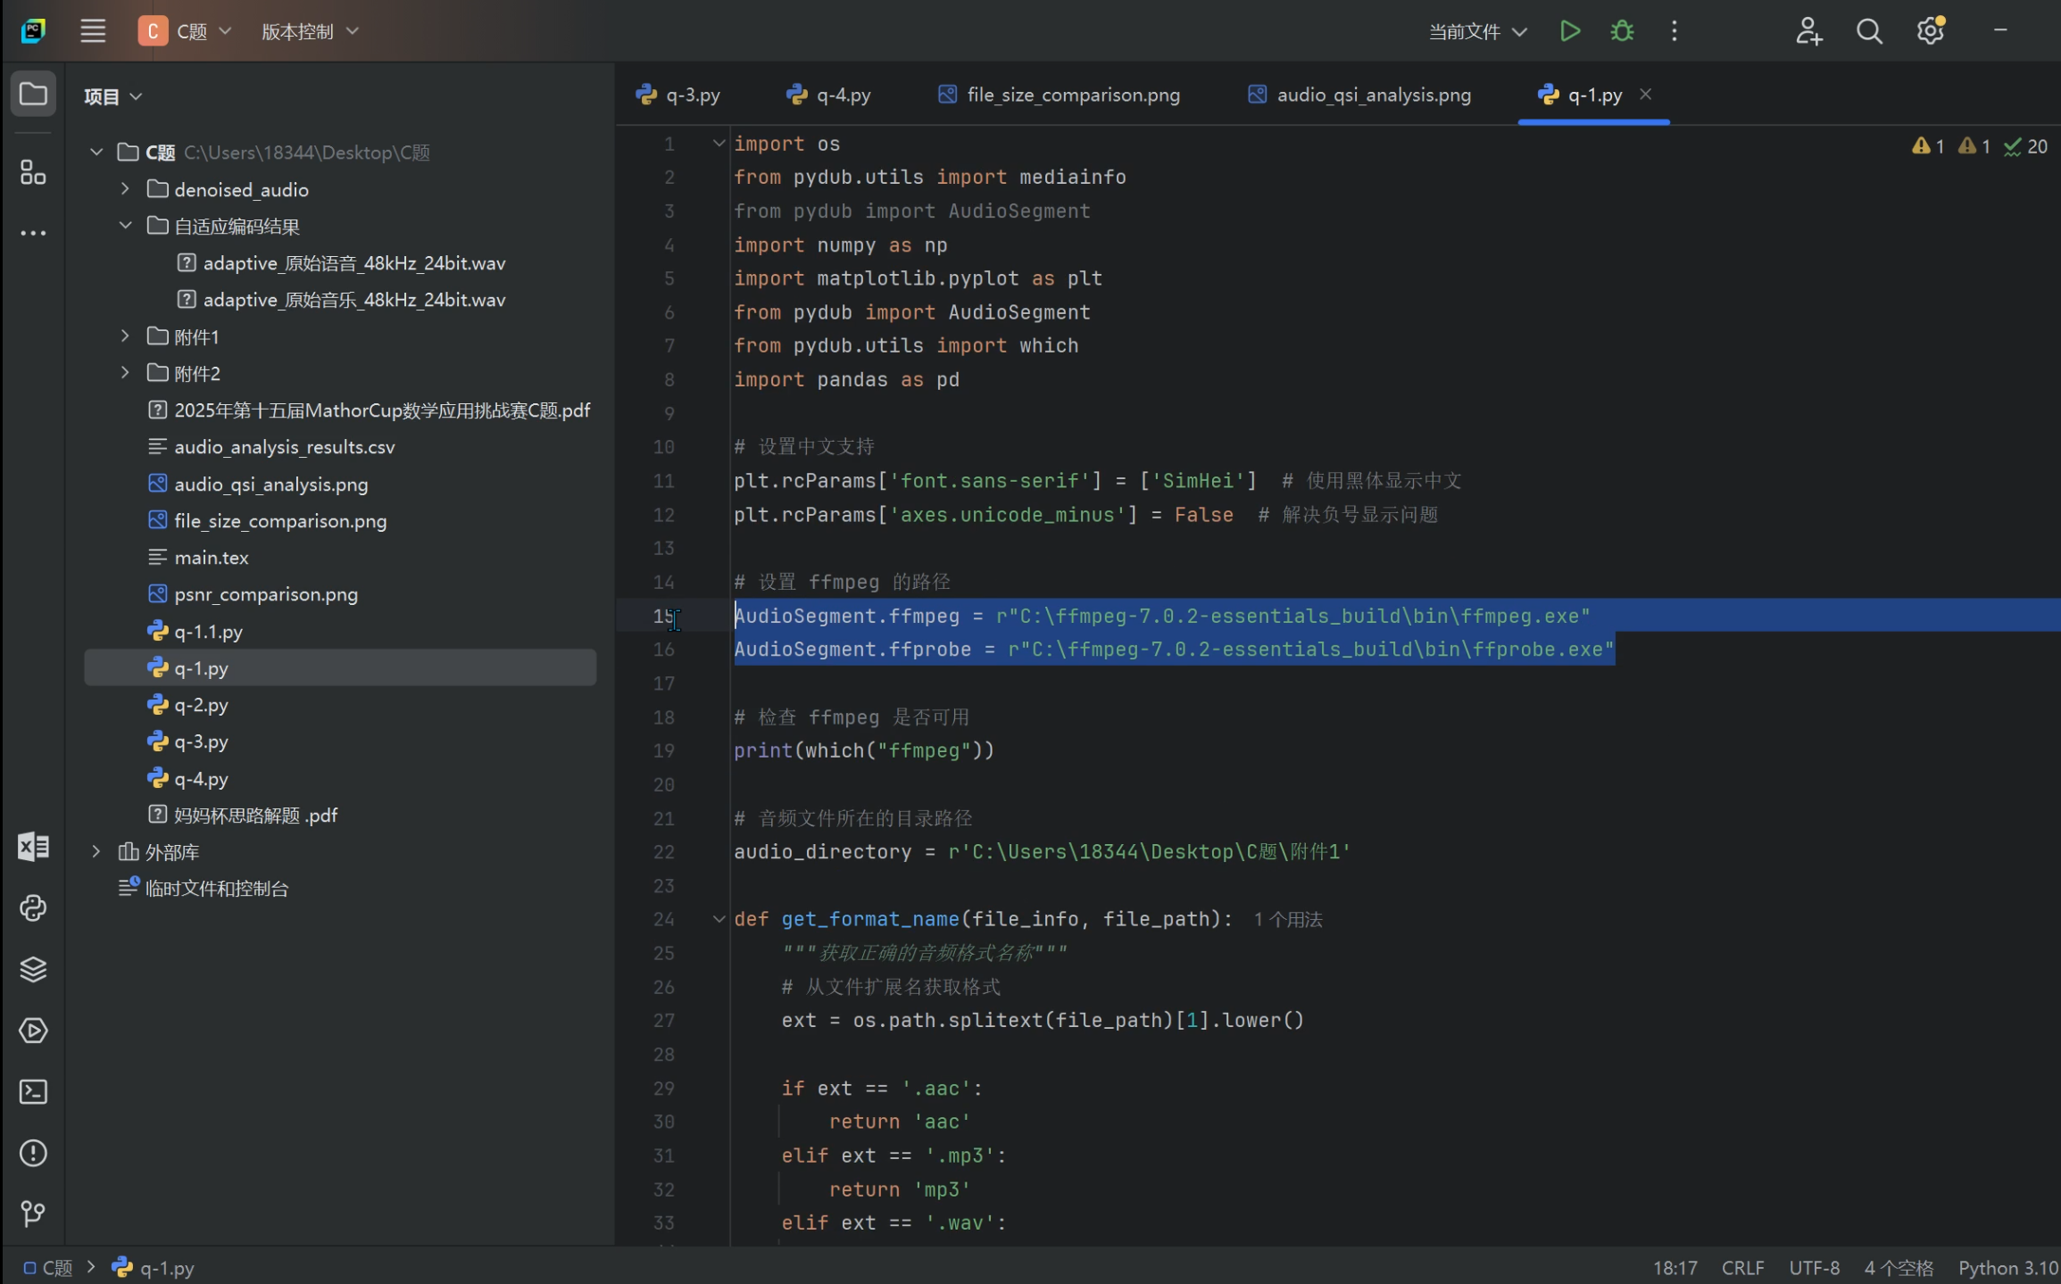This screenshot has height=1284, width=2061.
Task: Expand the denoised_audio folder
Action: (125, 189)
